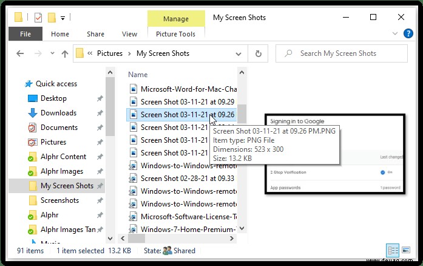Click the pin icon next to Documents
Screen dimensions: 423x266
click(100, 128)
